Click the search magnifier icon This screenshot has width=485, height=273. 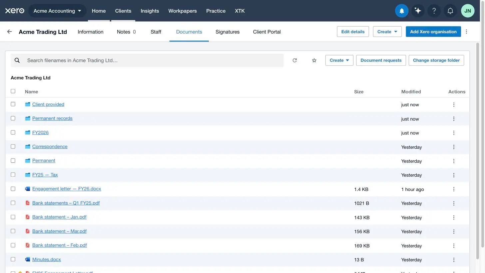[x=17, y=60]
